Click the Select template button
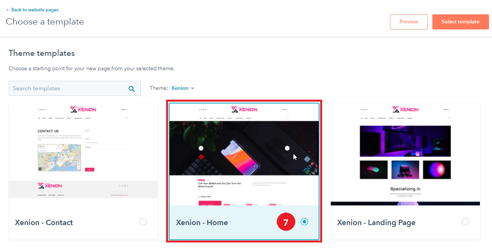Image resolution: width=492 pixels, height=250 pixels. point(460,22)
